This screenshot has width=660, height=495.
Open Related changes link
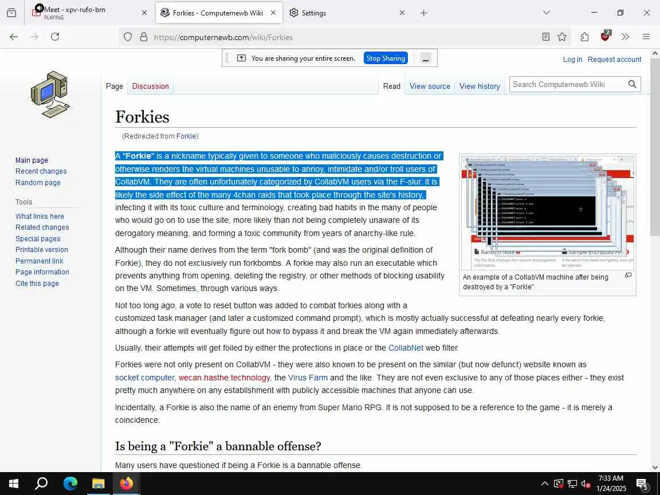(42, 227)
